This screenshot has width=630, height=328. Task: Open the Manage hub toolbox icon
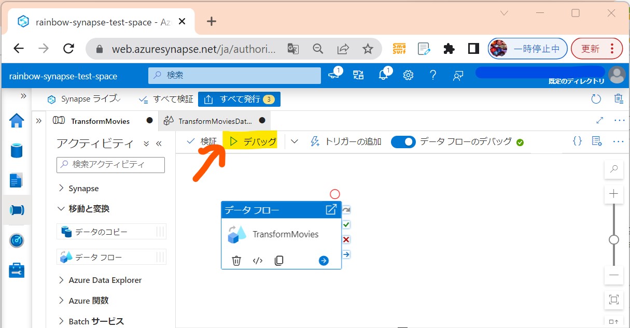pyautogui.click(x=17, y=270)
